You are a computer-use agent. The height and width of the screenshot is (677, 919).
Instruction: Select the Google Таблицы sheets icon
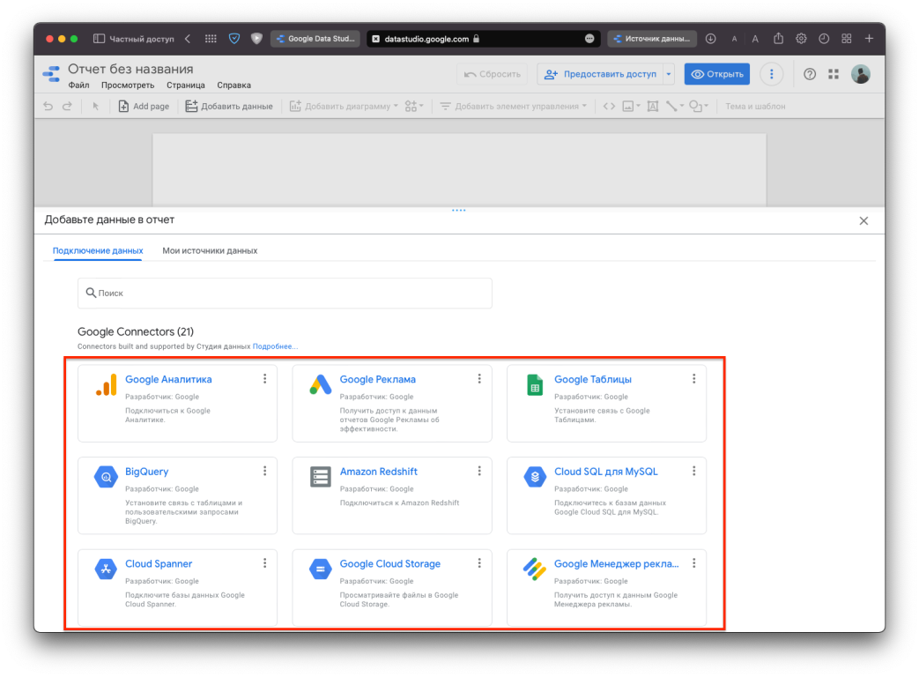click(535, 384)
